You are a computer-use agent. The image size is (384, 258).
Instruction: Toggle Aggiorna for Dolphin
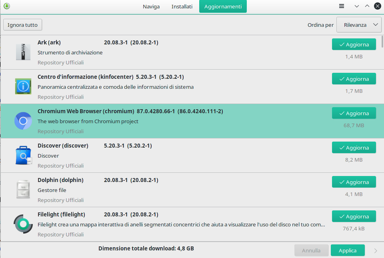click(354, 182)
